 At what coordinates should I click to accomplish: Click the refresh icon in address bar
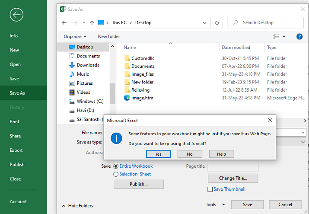click(x=217, y=22)
